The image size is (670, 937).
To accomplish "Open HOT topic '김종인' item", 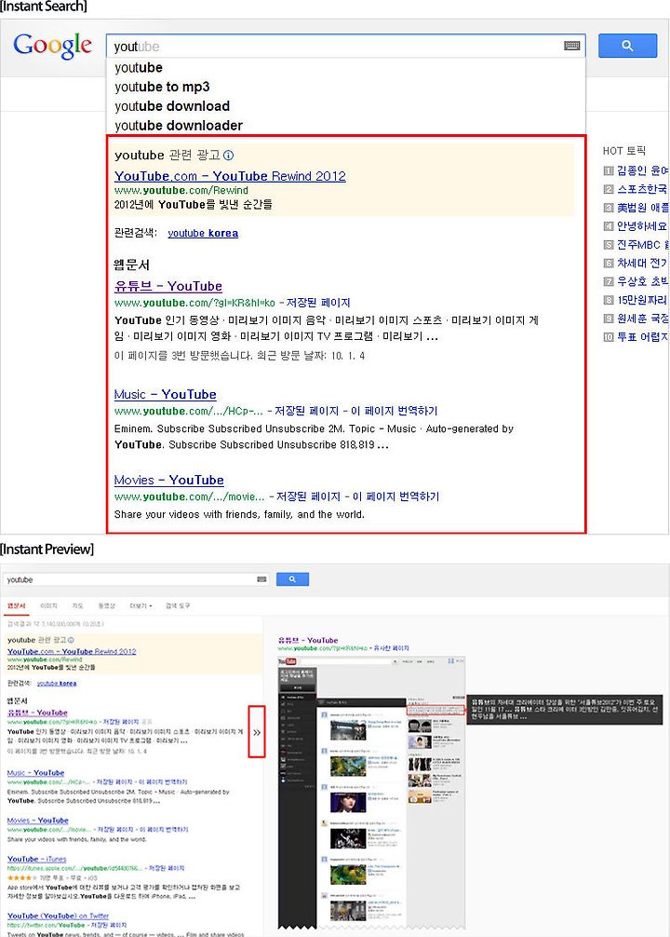I will (x=636, y=170).
